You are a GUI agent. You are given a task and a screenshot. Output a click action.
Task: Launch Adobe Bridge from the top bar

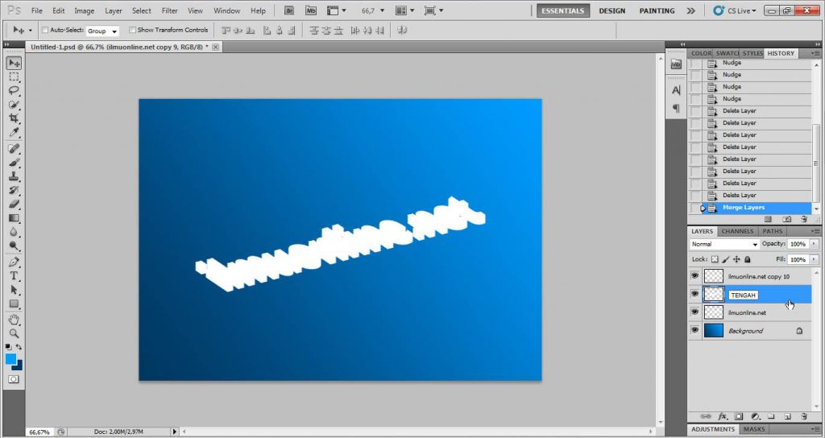(289, 10)
